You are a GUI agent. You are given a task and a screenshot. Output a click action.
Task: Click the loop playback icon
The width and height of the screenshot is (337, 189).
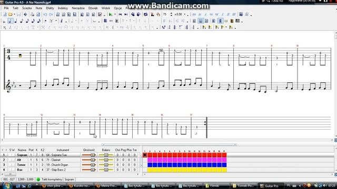click(x=146, y=14)
